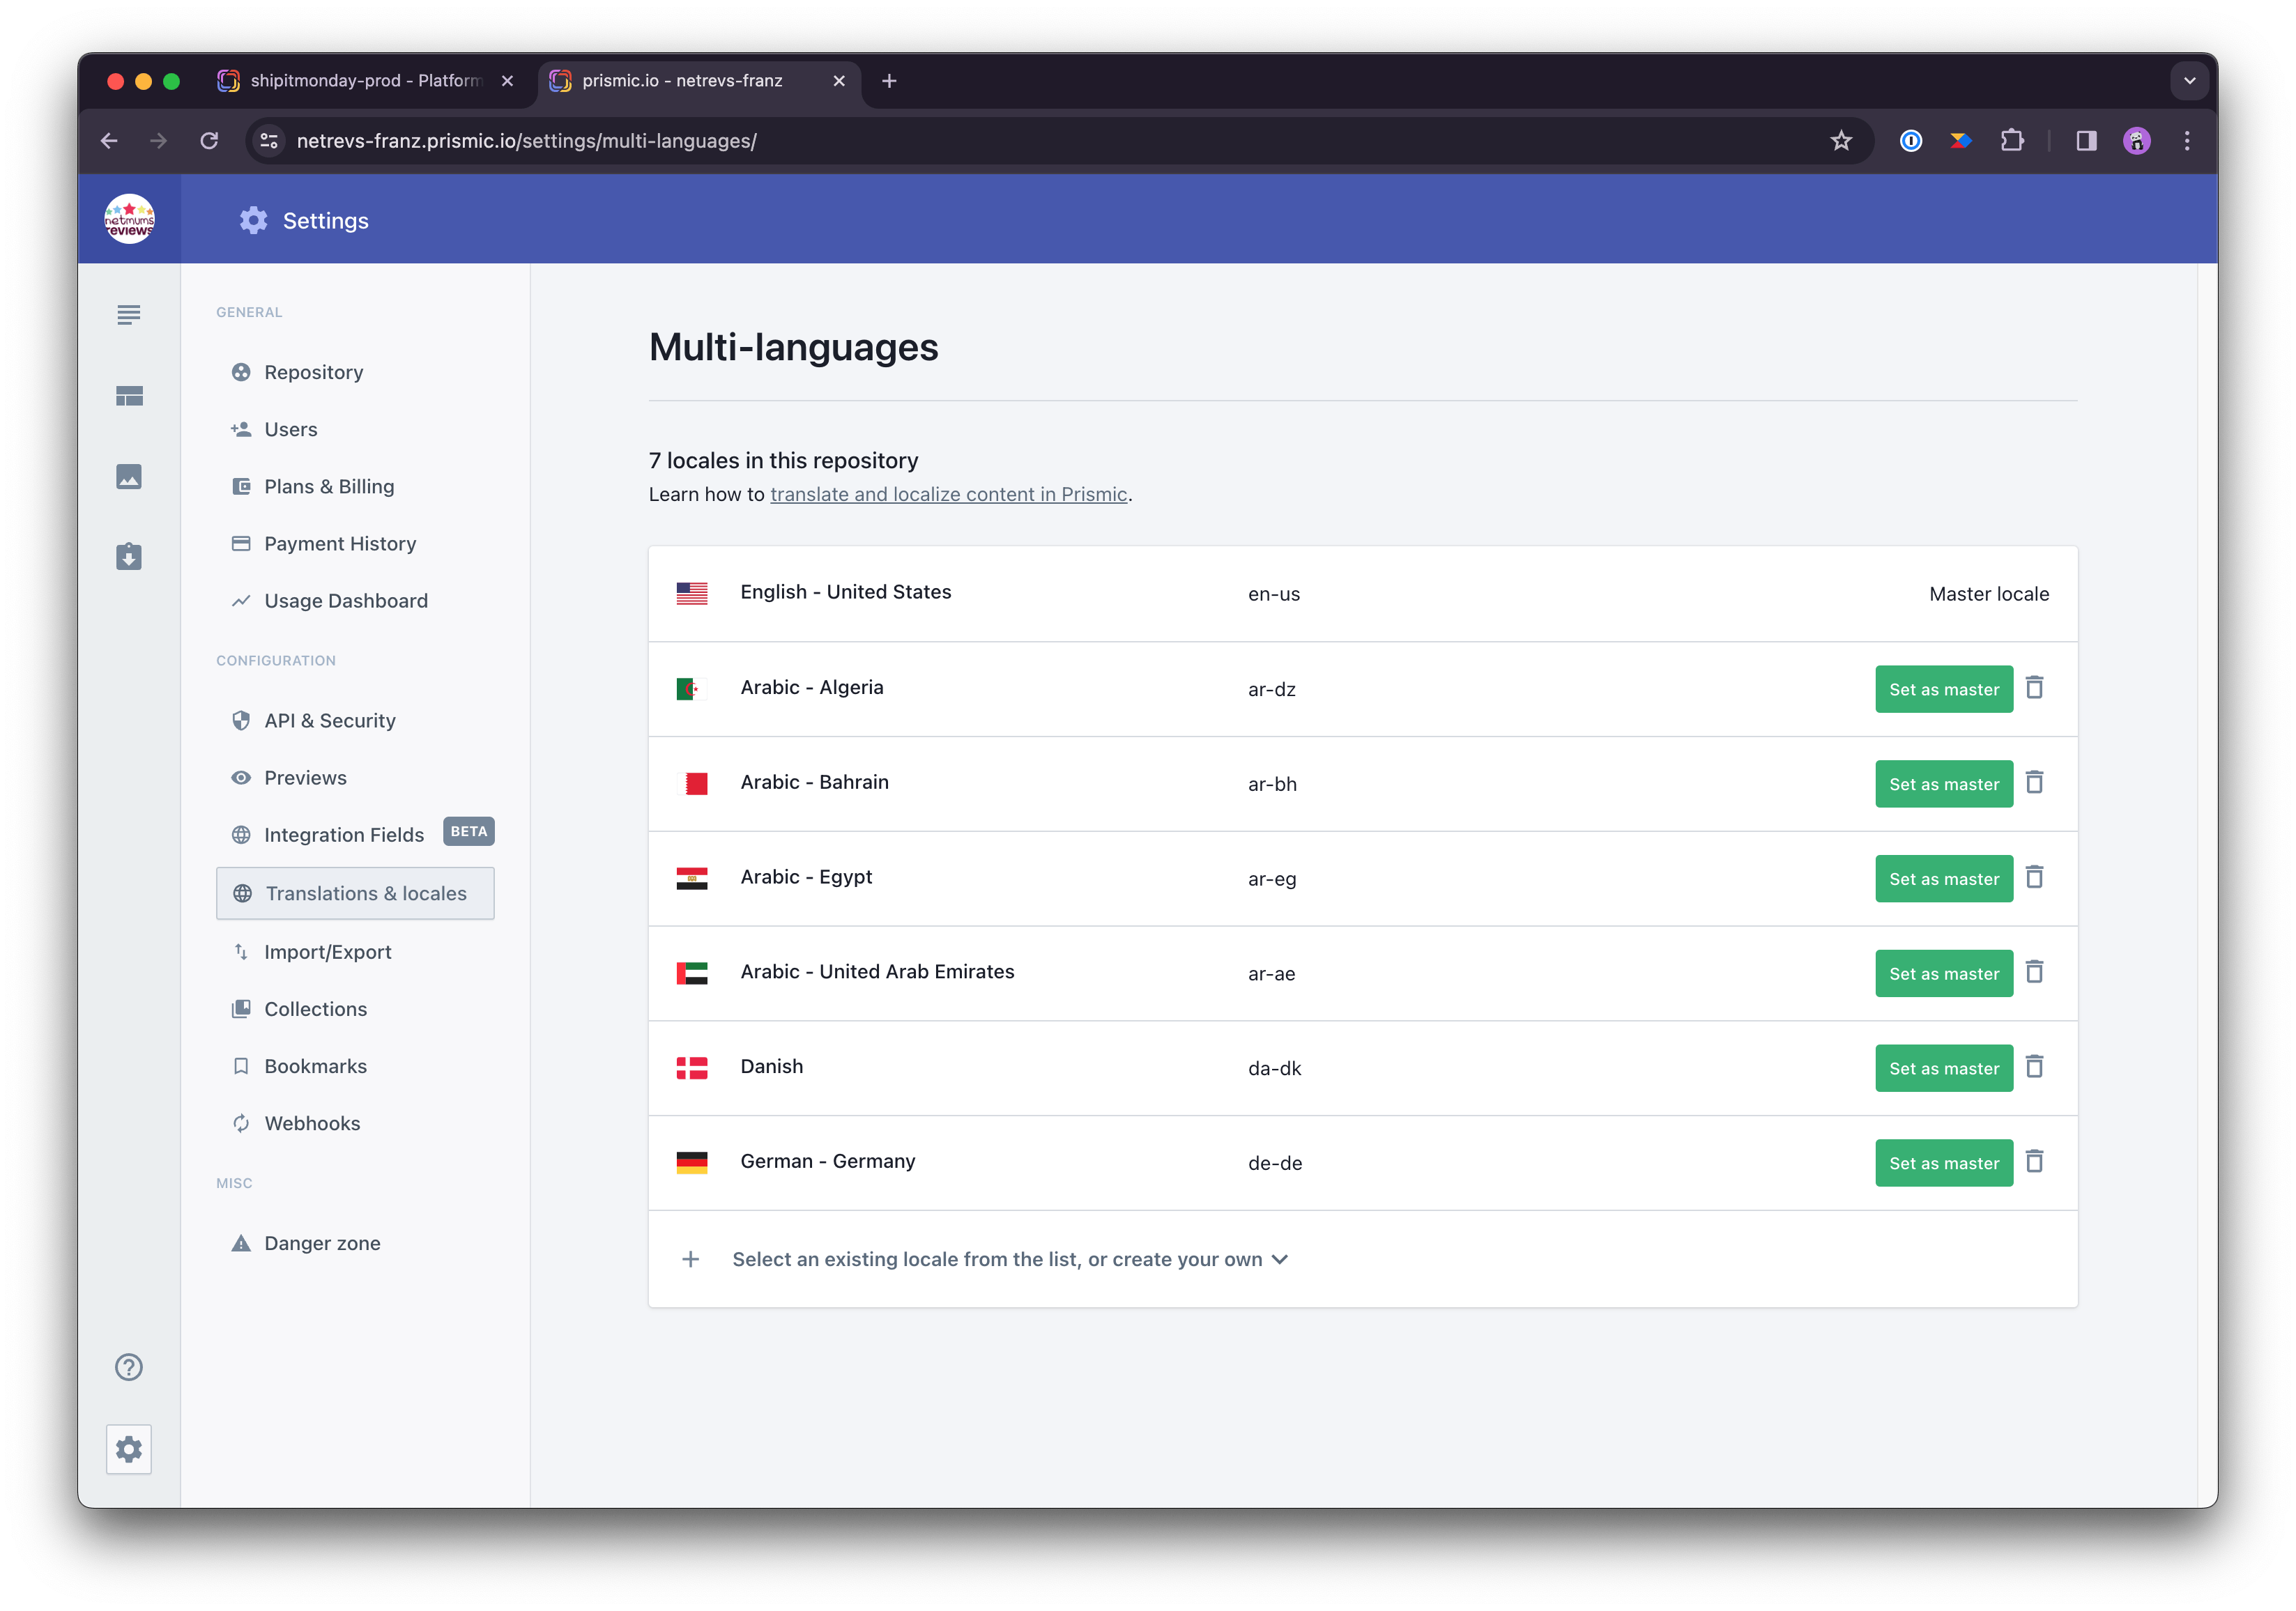Open the Media Library sidebar icon
The image size is (2296, 1611).
coord(129,477)
